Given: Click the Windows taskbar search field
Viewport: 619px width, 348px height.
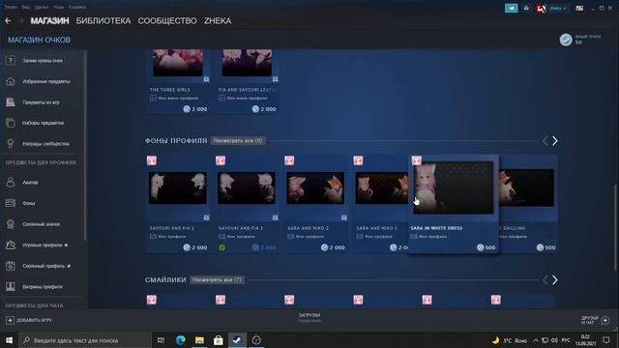Looking at the screenshot, I should pos(86,340).
